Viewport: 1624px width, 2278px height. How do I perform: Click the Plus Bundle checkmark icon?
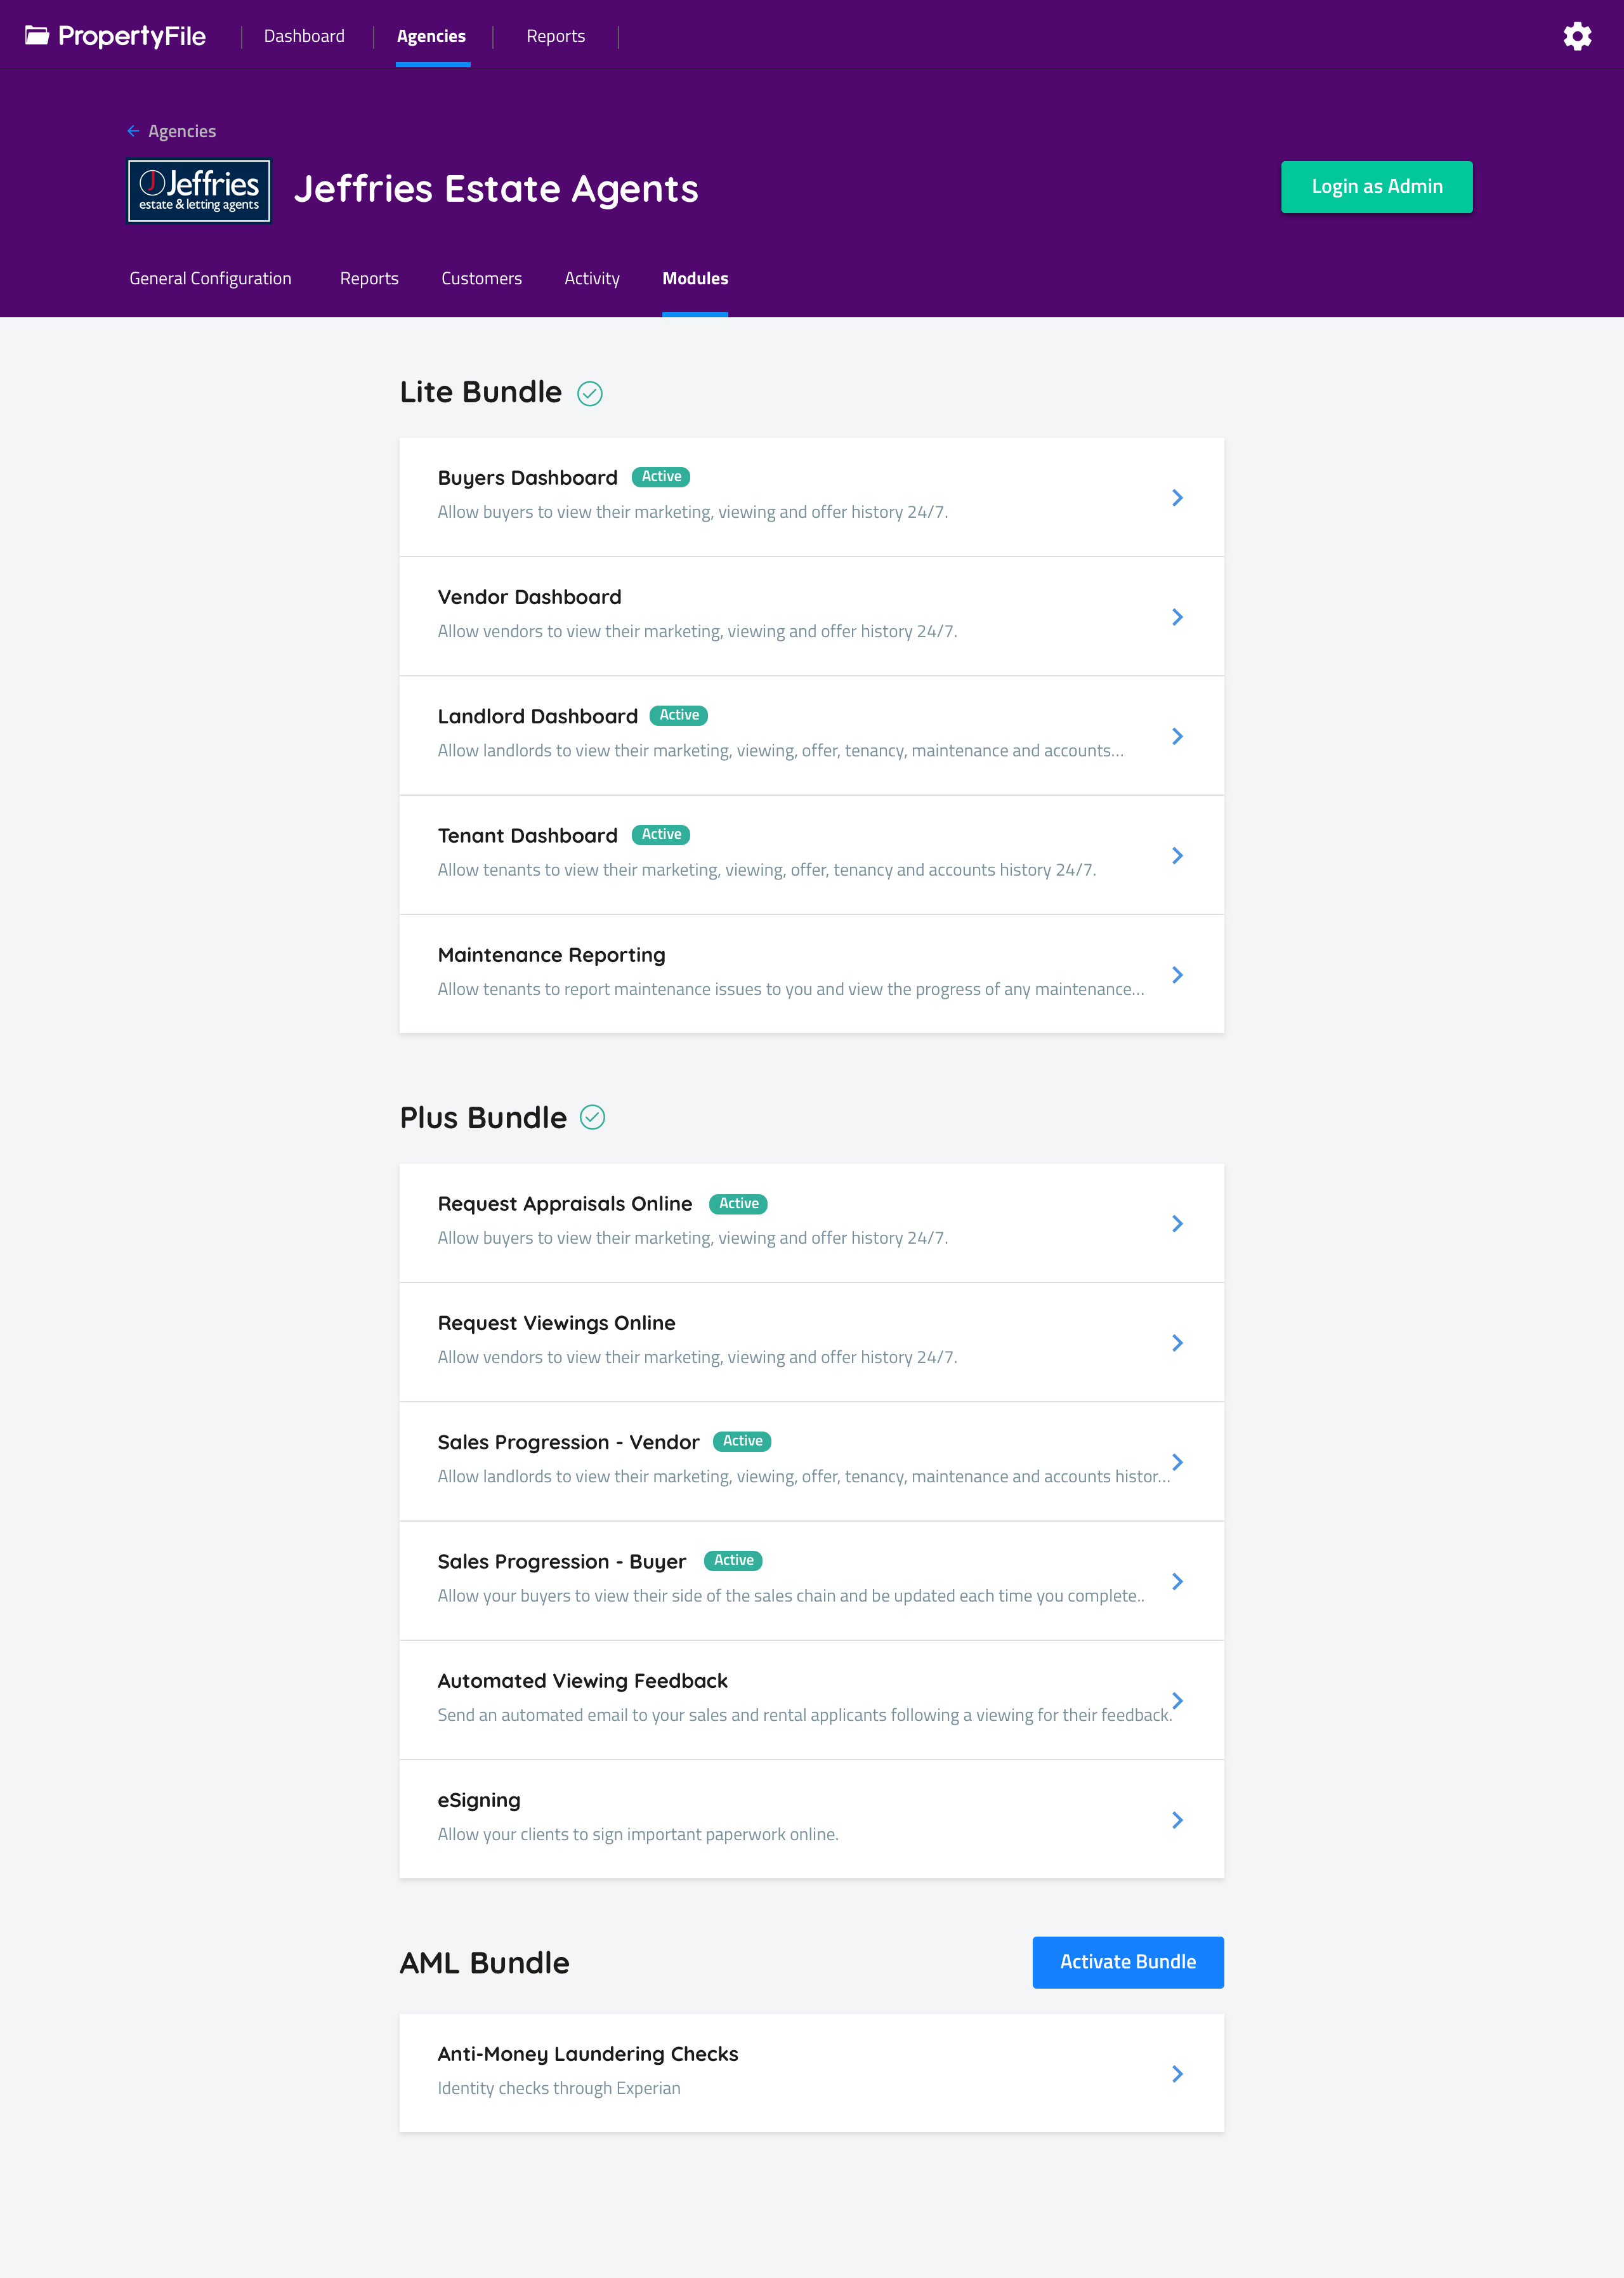pyautogui.click(x=593, y=1117)
